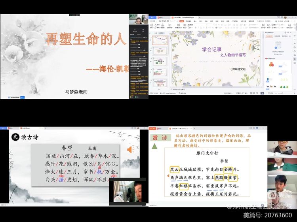Screen dimensions: 297x222
Task: Click the 贰 circle badge on poem slide
Action: pos(15,137)
